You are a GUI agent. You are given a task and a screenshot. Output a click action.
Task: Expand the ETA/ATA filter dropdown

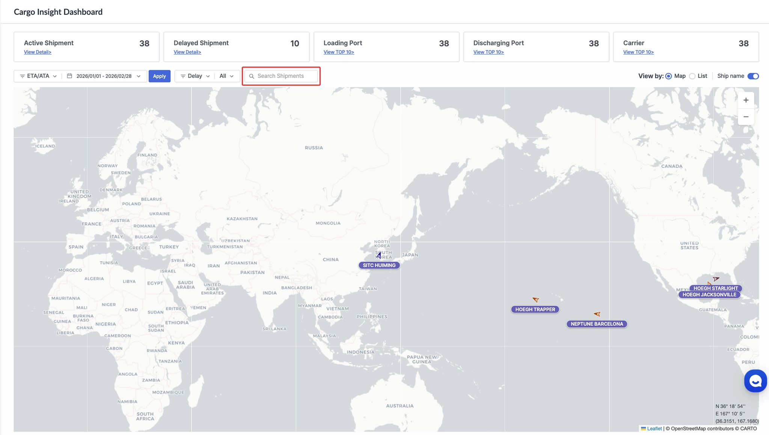(x=38, y=76)
